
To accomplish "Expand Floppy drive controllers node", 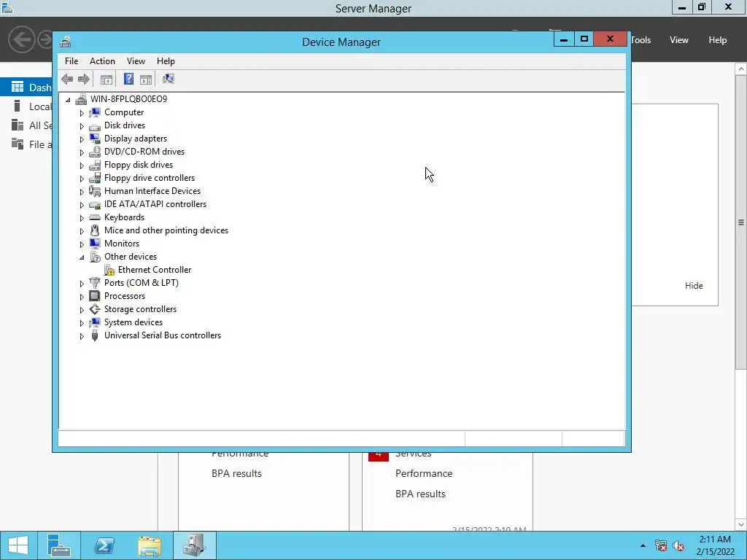I will tap(82, 179).
